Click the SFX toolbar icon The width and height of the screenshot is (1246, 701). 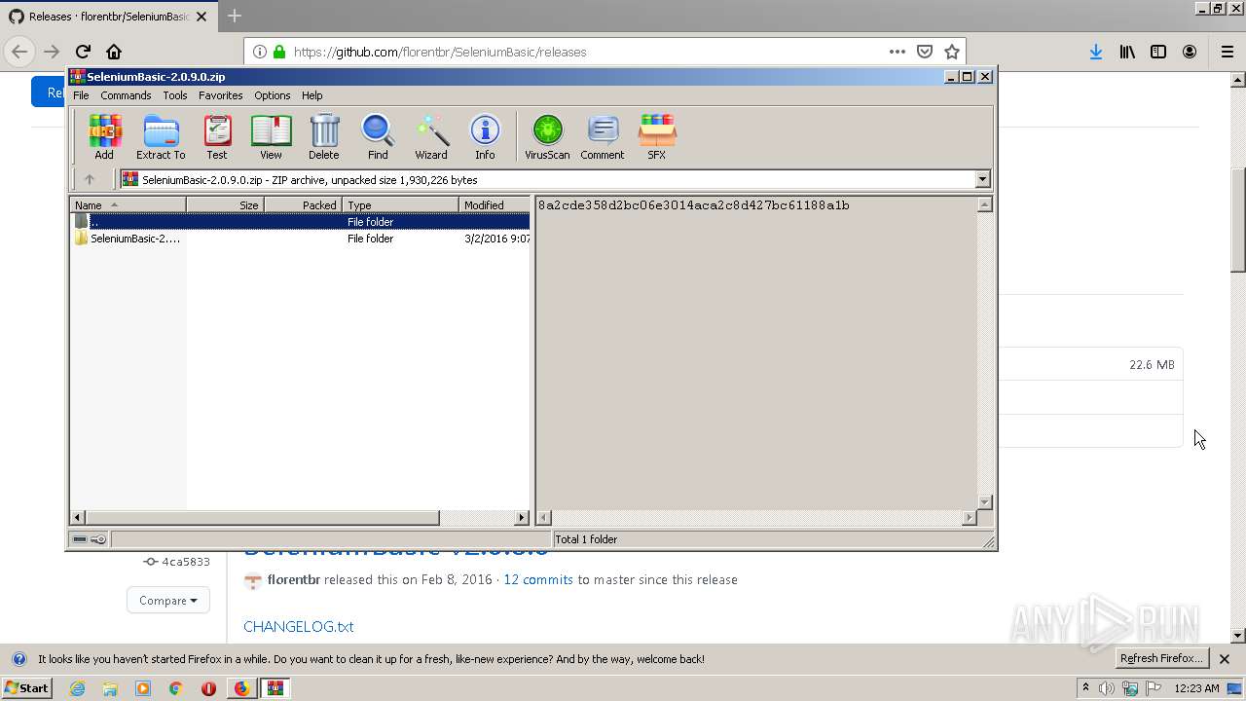pos(657,136)
